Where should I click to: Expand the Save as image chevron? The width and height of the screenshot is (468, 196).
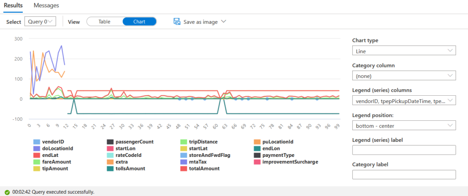pos(223,21)
